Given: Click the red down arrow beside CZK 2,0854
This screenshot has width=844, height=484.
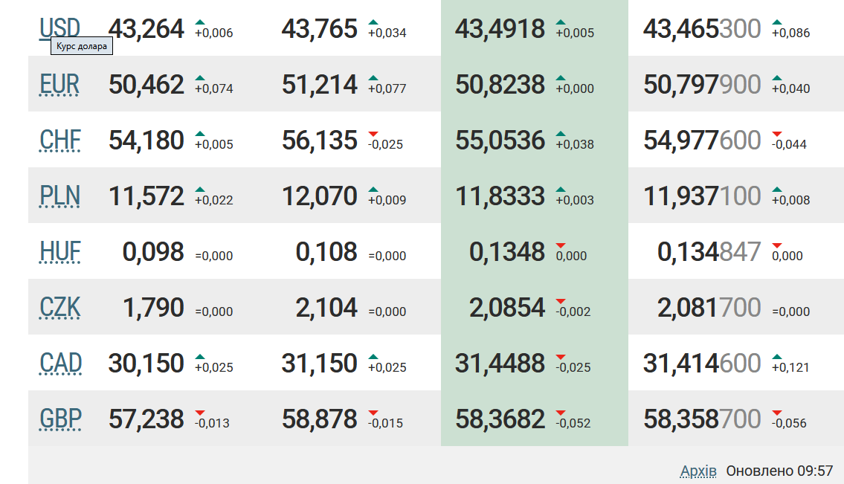Looking at the screenshot, I should 561,301.
